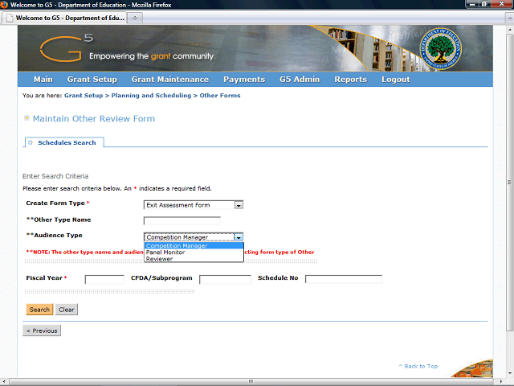Click the Enter Search Criteria text
The width and height of the screenshot is (514, 386).
tap(55, 176)
